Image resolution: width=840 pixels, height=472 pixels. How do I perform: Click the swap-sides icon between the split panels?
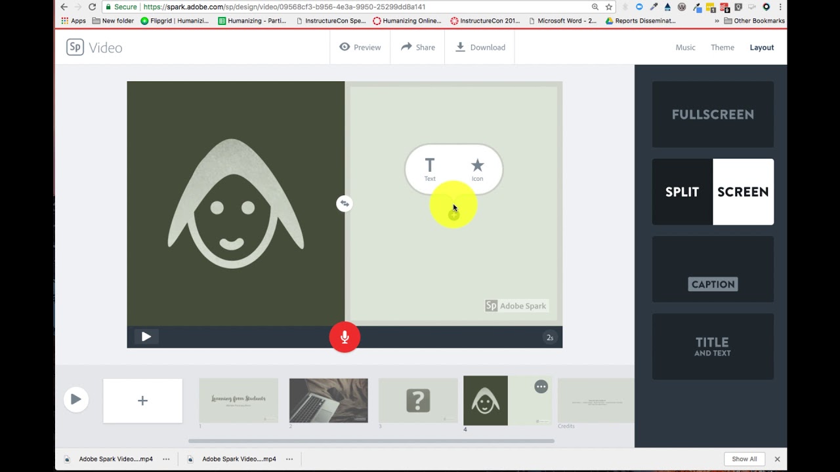345,203
